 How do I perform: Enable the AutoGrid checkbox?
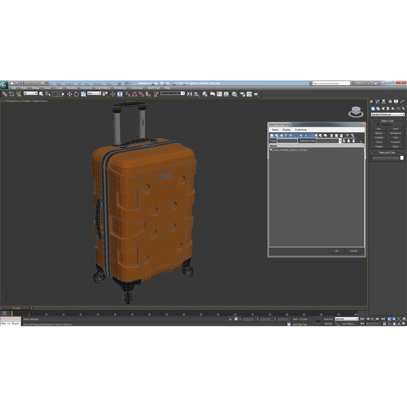click(378, 125)
